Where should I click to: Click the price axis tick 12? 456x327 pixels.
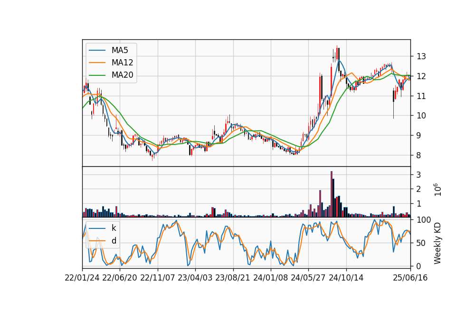click(x=421, y=76)
